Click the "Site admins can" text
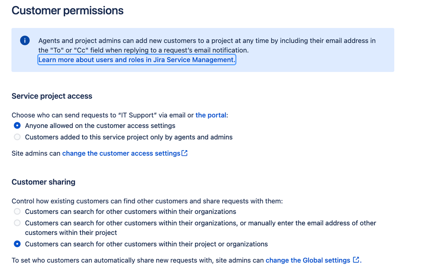Viewport: 437px width, 275px height. pyautogui.click(x=36, y=153)
